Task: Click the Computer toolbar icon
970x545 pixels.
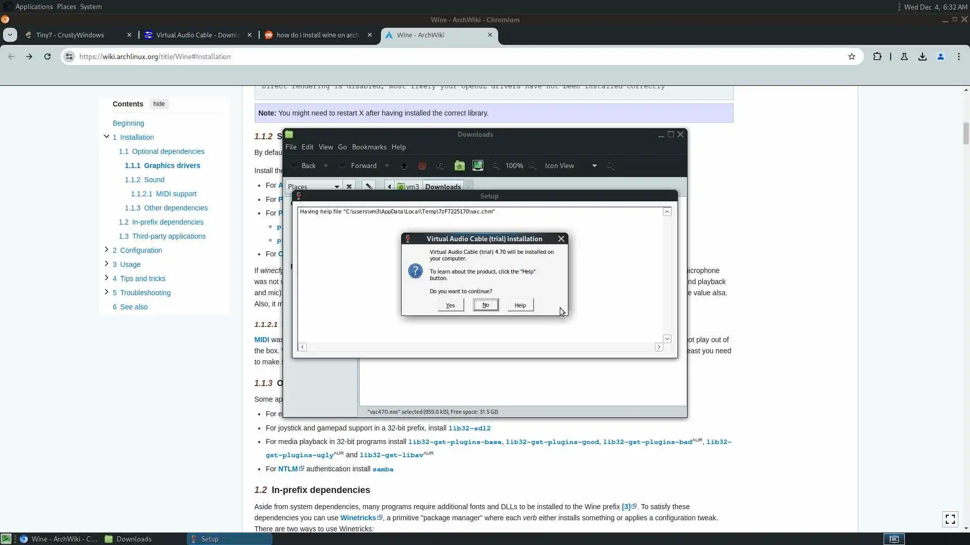Action: (477, 166)
